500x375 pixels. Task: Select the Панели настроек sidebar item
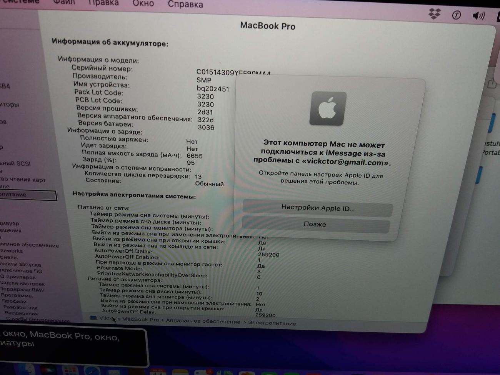click(22, 283)
